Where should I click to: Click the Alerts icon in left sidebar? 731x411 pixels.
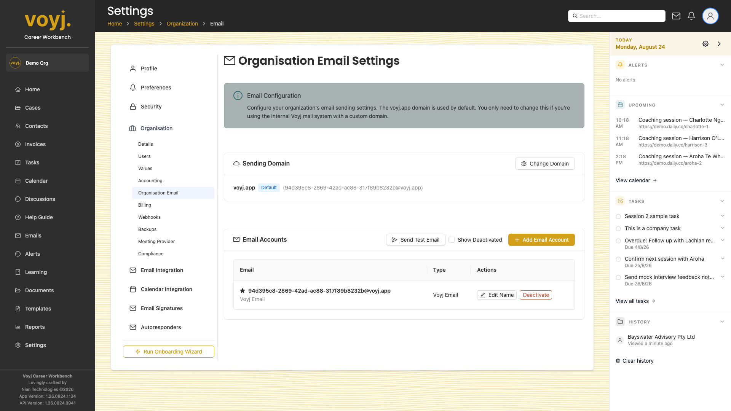click(18, 254)
